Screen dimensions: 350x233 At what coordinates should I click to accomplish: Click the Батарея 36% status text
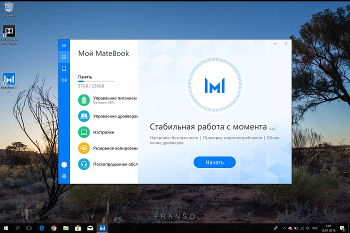(x=104, y=102)
